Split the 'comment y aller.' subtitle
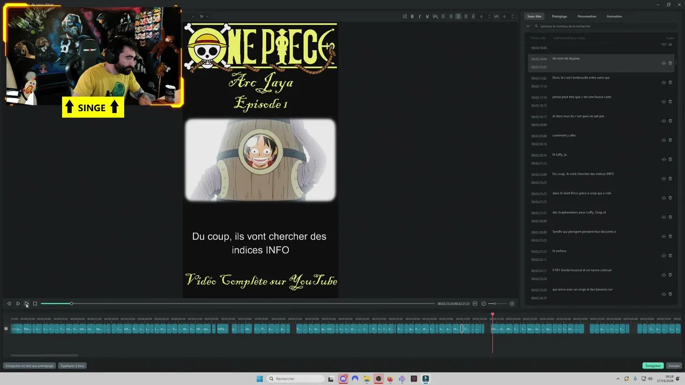Screen dimensions: 685x385 pyautogui.click(x=664, y=140)
